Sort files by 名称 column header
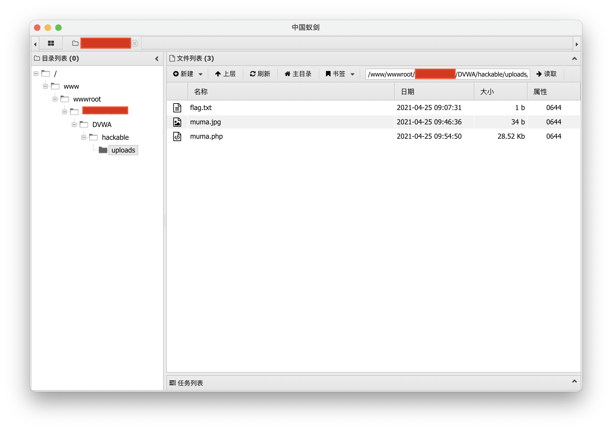 (291, 91)
